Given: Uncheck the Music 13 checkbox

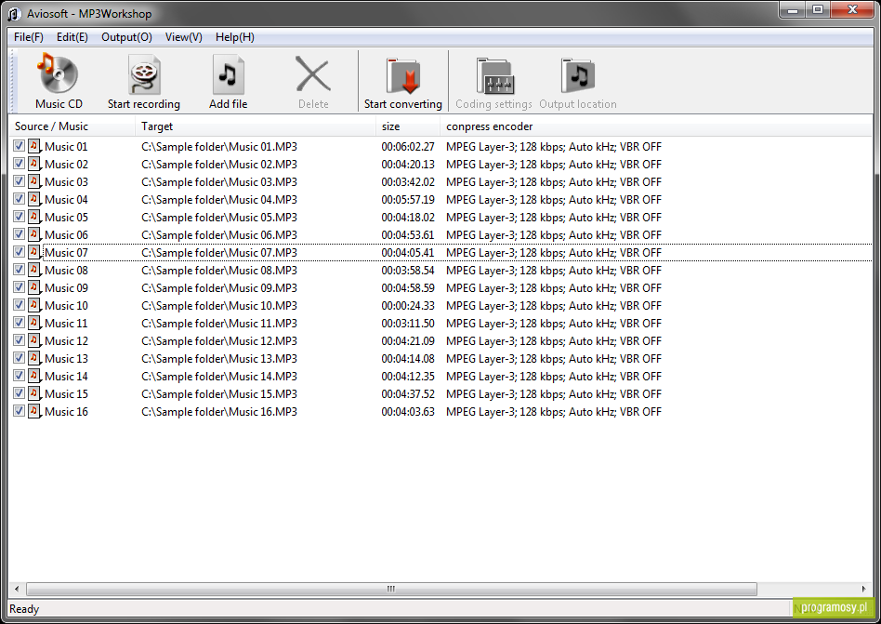Looking at the screenshot, I should click(x=20, y=358).
